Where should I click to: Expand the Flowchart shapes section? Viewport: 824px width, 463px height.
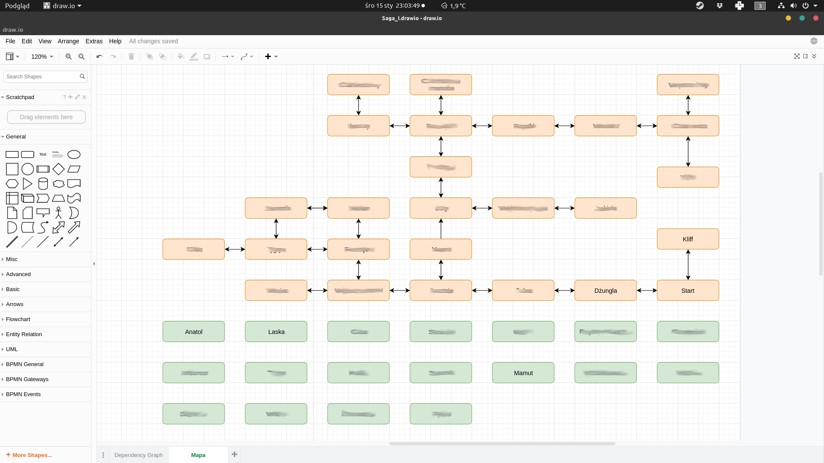[18, 319]
